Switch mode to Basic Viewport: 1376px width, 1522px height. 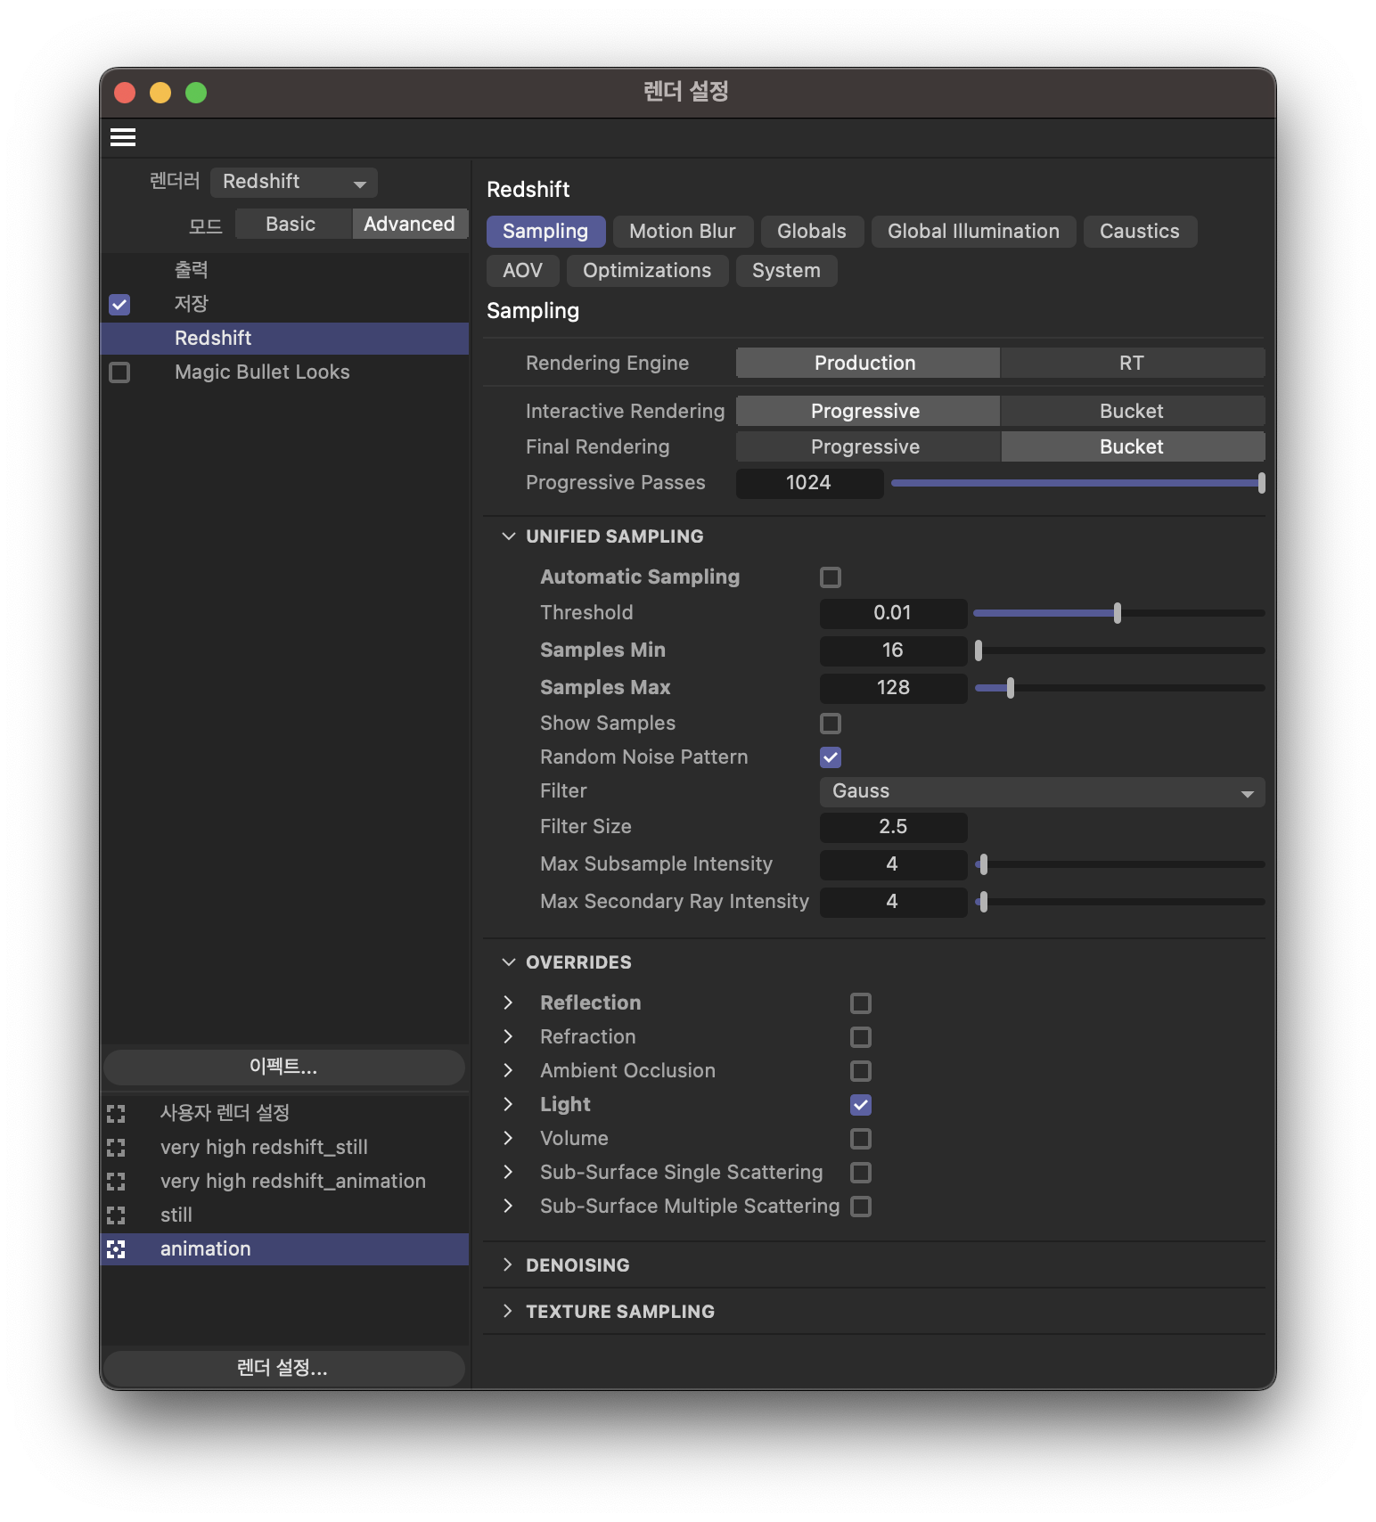point(291,225)
